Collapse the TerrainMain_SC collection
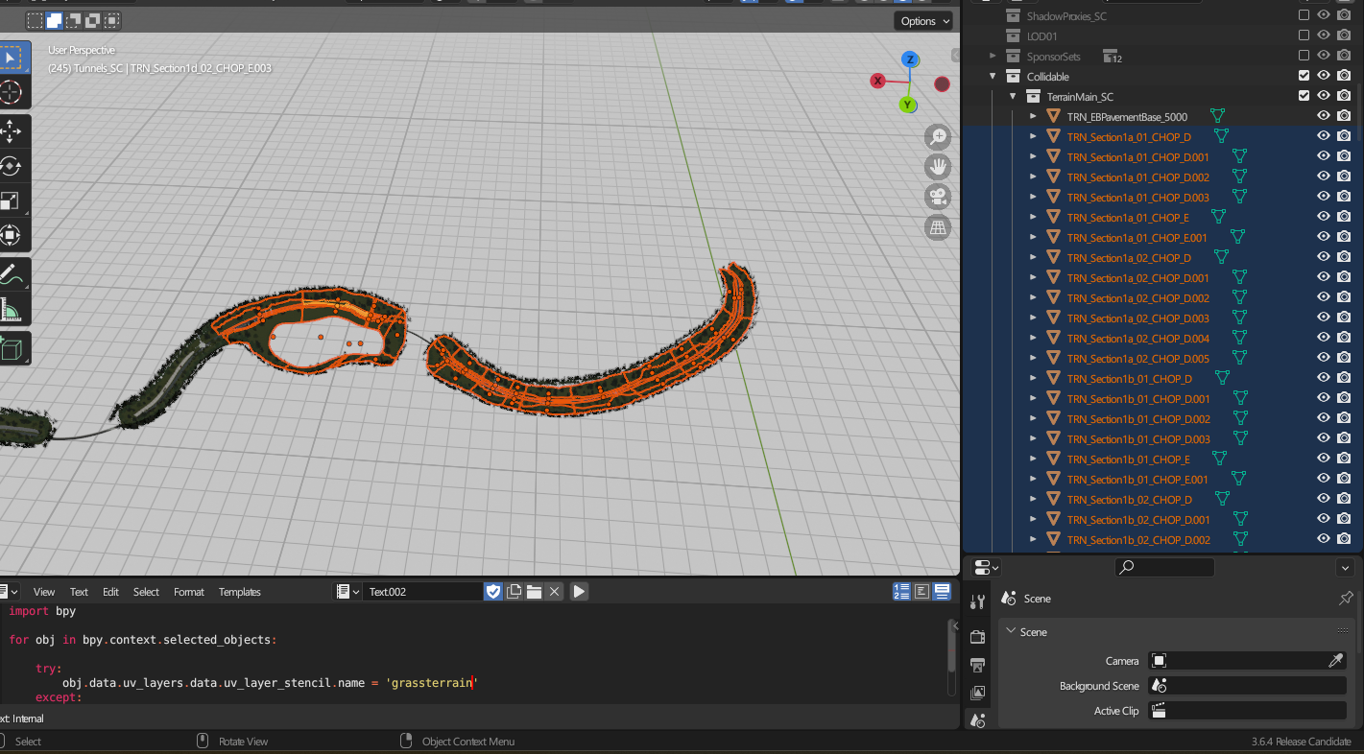Viewport: 1364px width, 754px height. (1013, 96)
